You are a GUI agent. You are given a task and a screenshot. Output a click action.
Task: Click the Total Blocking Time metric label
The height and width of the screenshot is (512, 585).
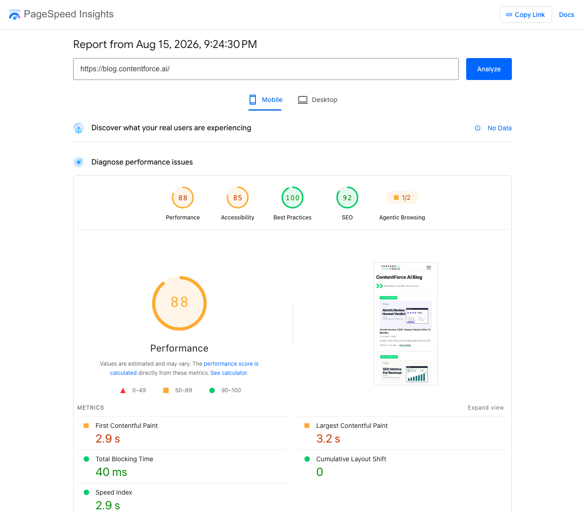[124, 459]
